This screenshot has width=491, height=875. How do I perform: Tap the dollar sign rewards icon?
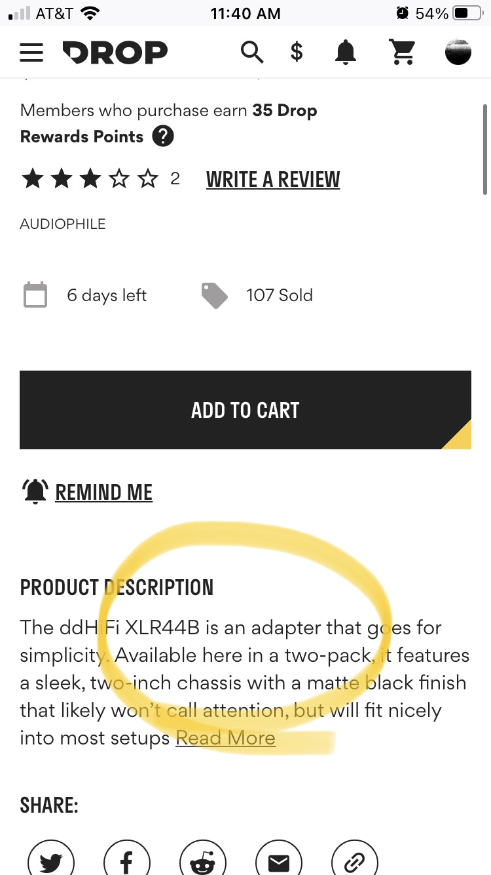[297, 52]
